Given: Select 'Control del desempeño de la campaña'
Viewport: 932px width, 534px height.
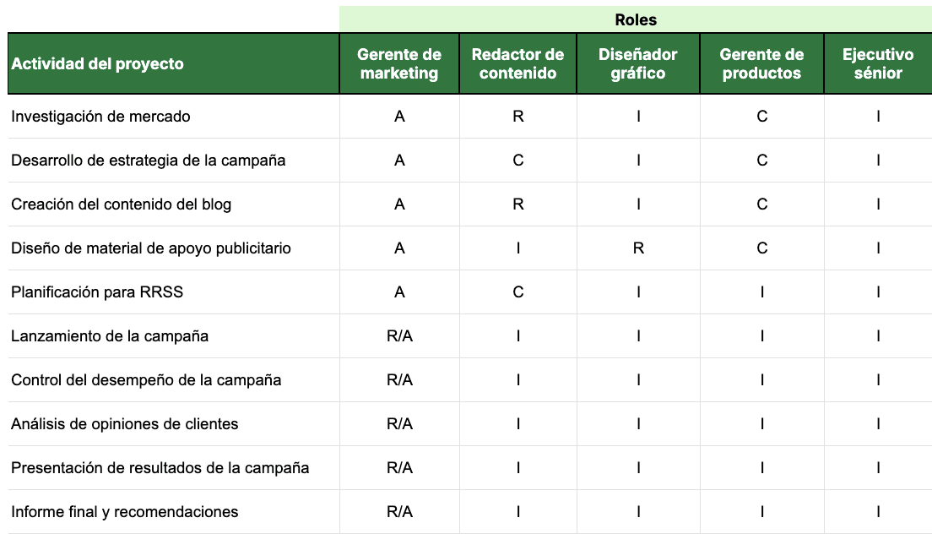Looking at the screenshot, I should point(146,380).
